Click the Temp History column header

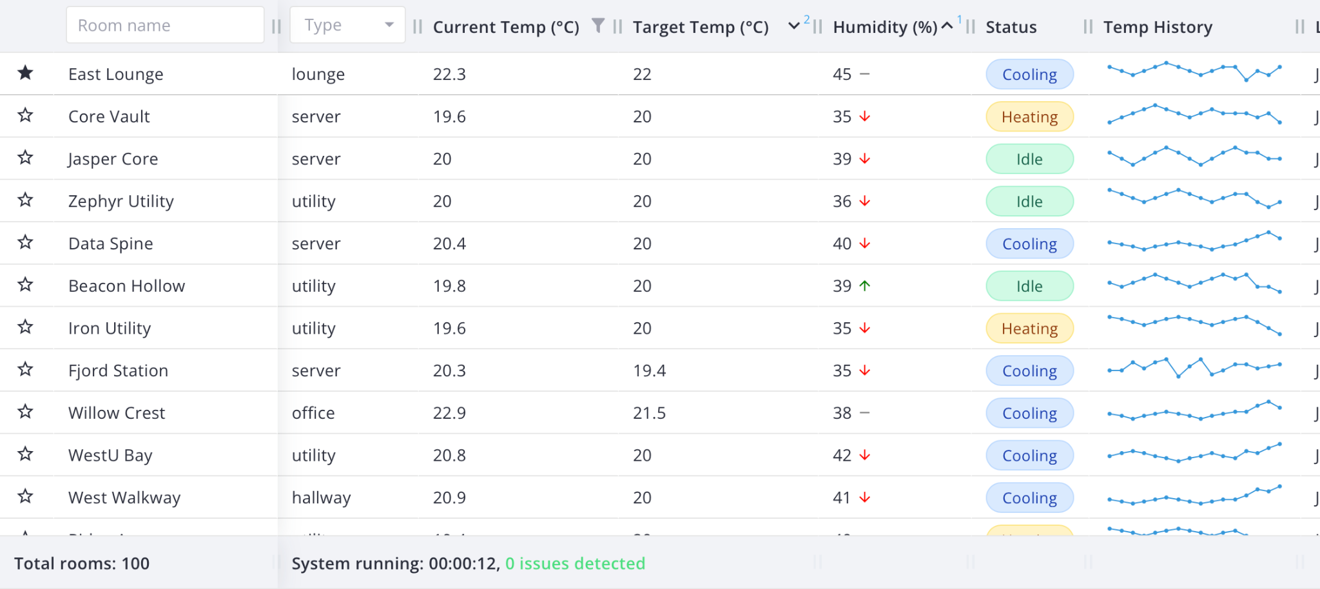pyautogui.click(x=1158, y=27)
